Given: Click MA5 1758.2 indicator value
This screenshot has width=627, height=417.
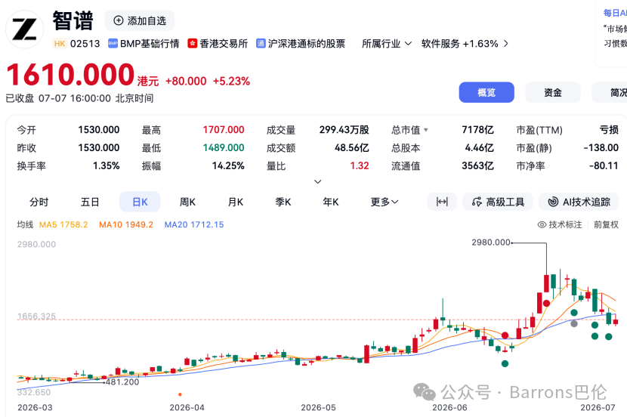Looking at the screenshot, I should (x=63, y=224).
